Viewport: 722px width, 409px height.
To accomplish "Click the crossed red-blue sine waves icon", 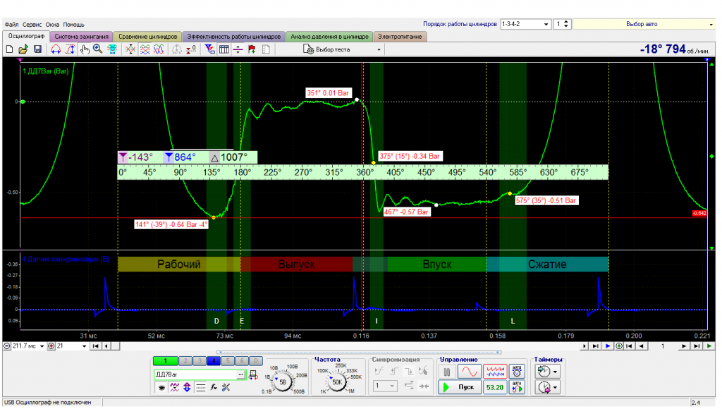I will (159, 49).
